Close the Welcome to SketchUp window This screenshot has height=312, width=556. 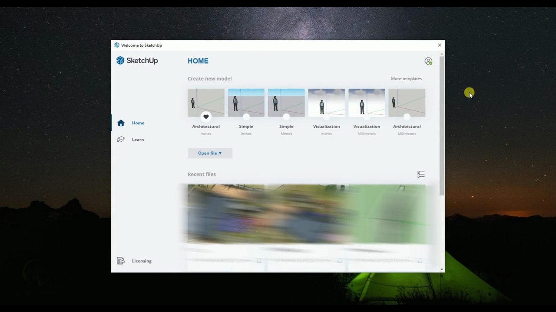440,45
